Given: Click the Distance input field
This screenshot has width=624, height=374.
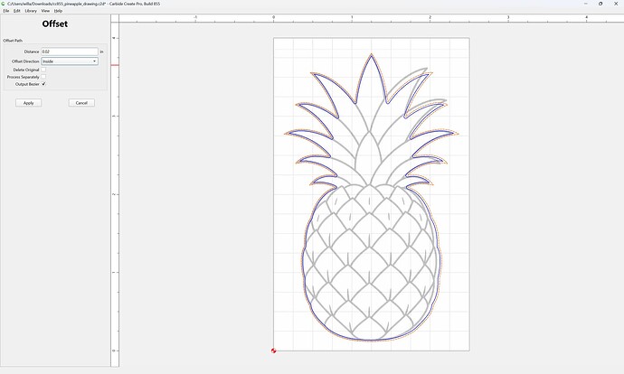Looking at the screenshot, I should click(x=70, y=51).
